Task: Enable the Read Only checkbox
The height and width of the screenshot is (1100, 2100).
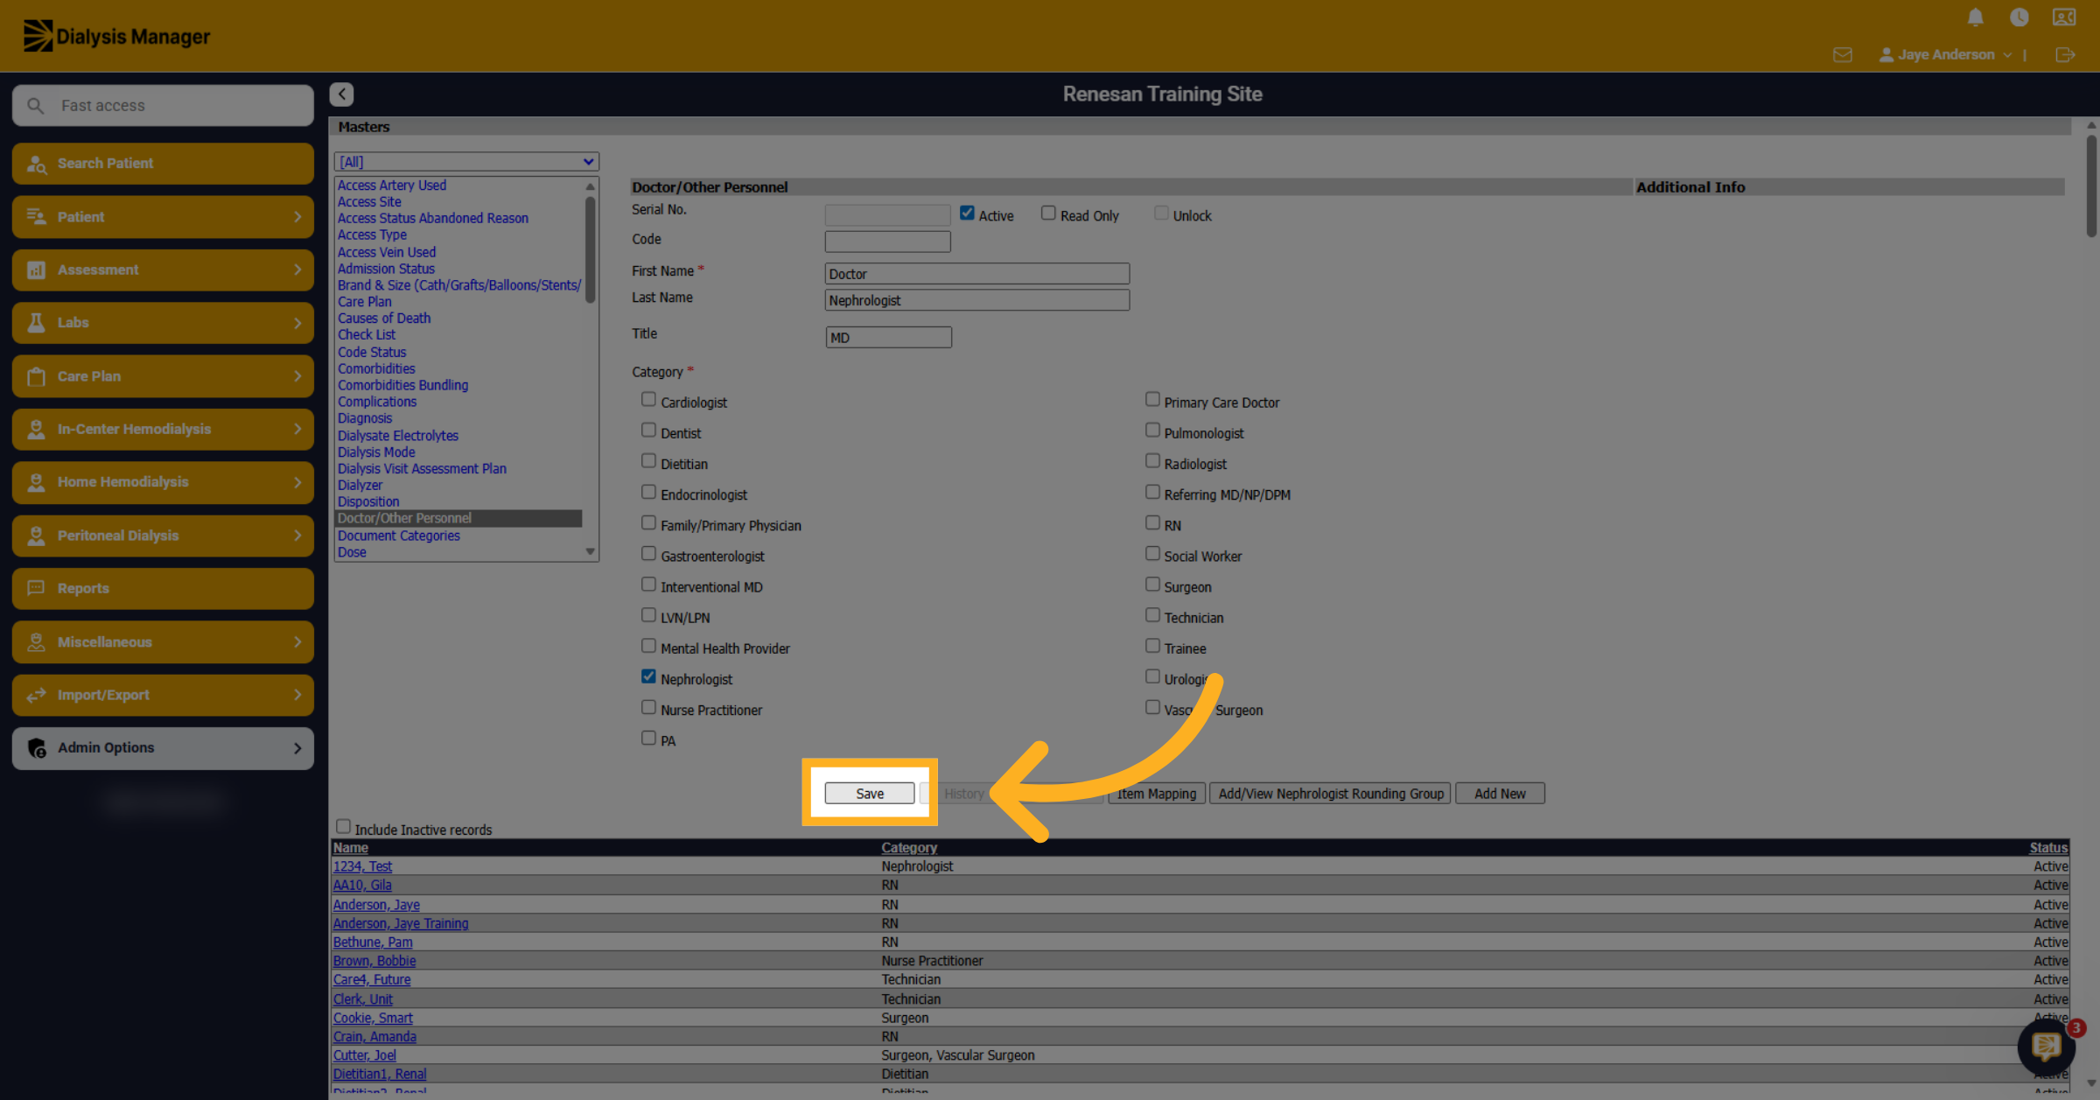Action: coord(1048,213)
